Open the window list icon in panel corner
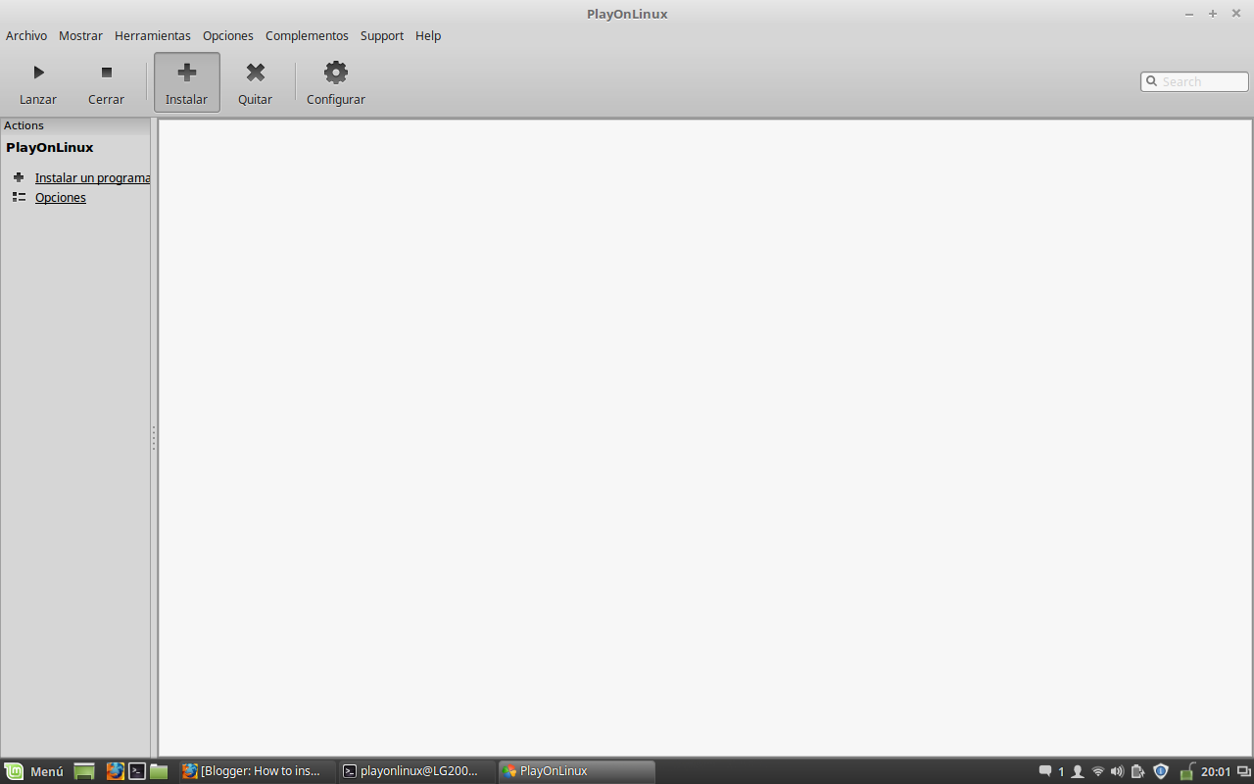The height and width of the screenshot is (784, 1254). (1244, 771)
